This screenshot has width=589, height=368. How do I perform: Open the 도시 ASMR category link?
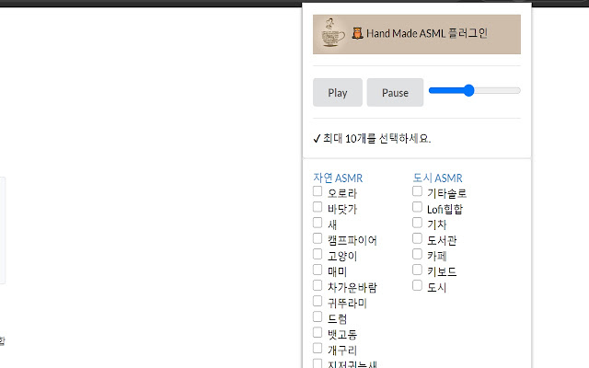437,178
